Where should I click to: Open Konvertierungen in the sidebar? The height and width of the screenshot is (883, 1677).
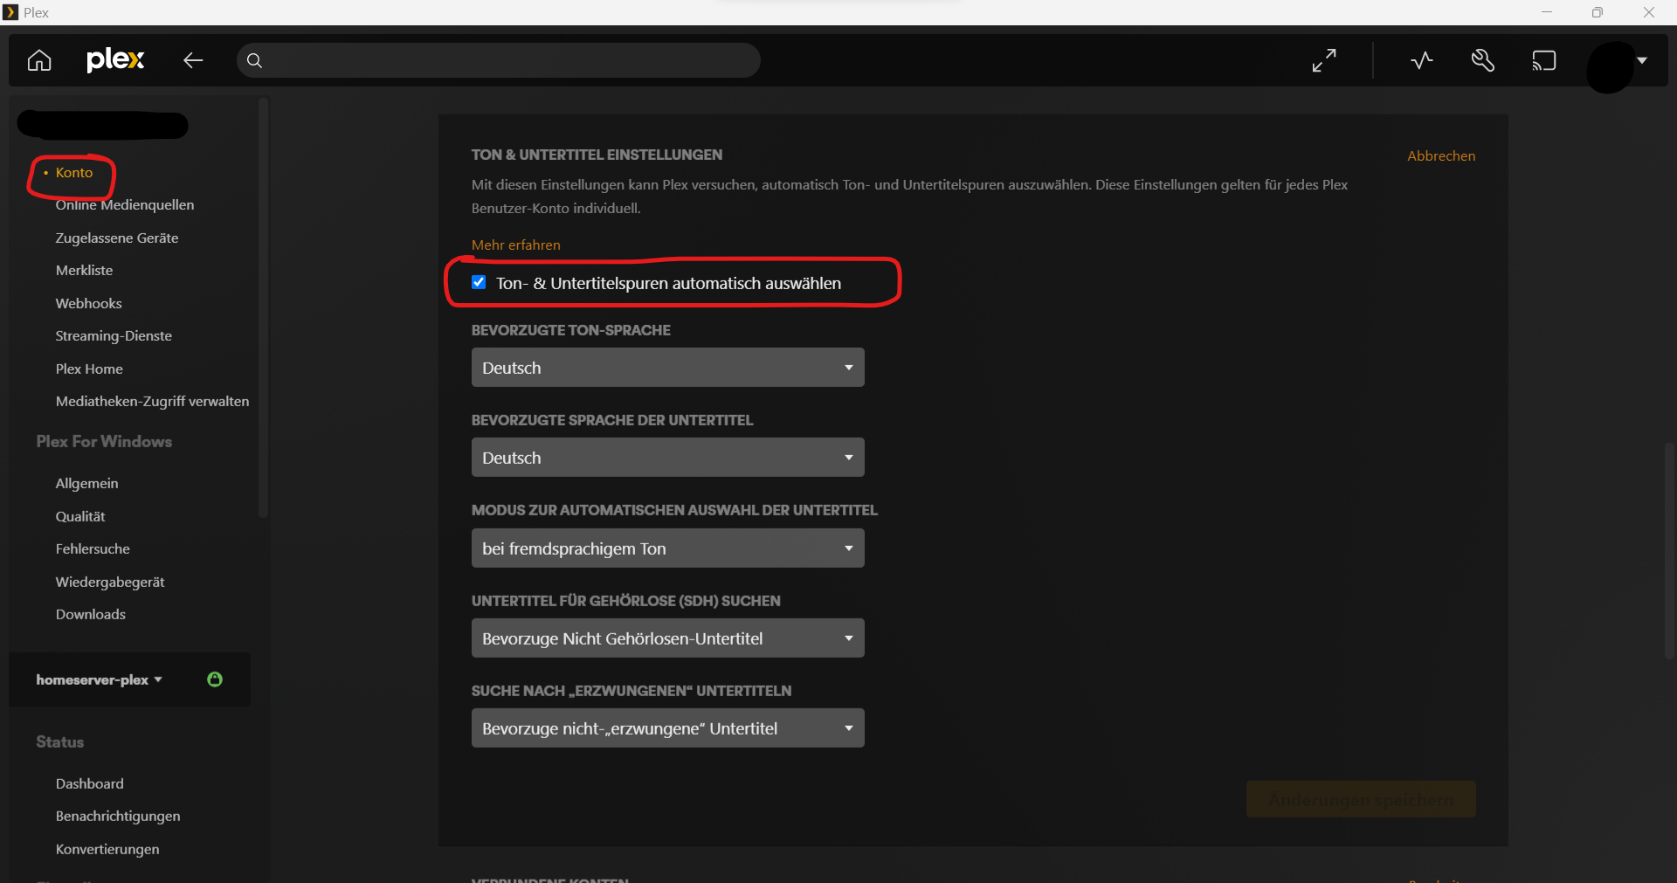click(107, 849)
